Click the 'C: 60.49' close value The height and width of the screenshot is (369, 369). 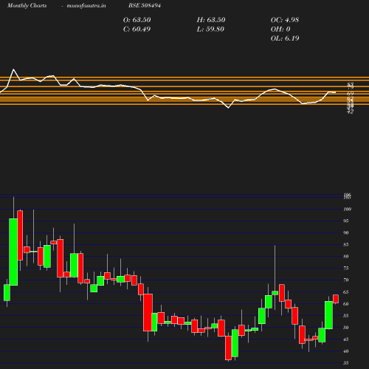pos(137,30)
